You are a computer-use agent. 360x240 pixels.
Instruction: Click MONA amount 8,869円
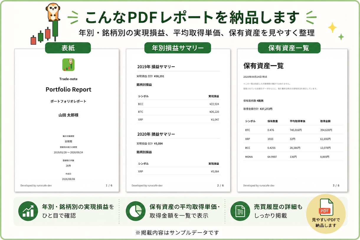tap(325, 157)
